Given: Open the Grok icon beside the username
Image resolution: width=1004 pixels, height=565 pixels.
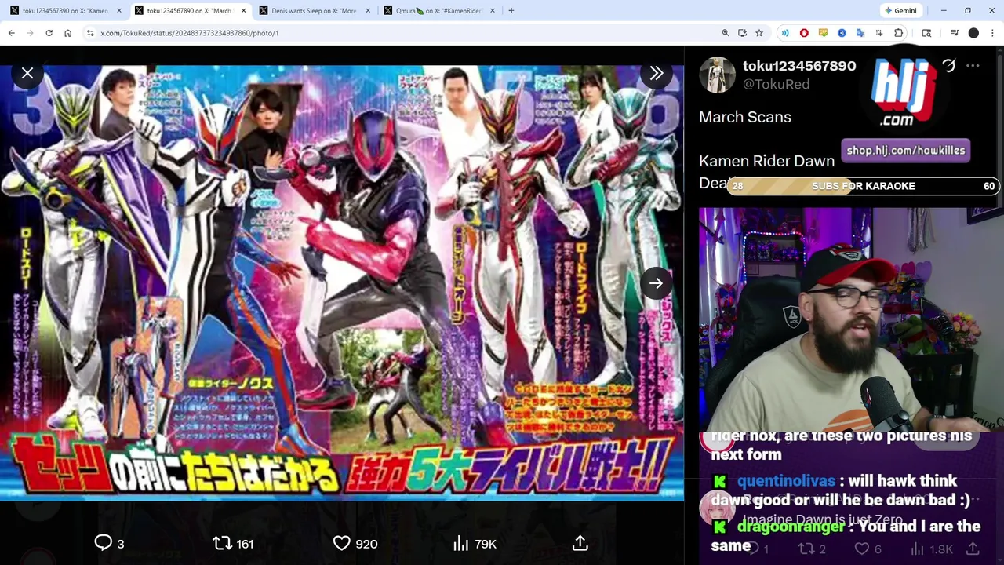Looking at the screenshot, I should [948, 66].
